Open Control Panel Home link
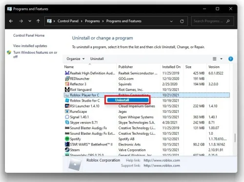The image size is (244, 182). click(29, 35)
